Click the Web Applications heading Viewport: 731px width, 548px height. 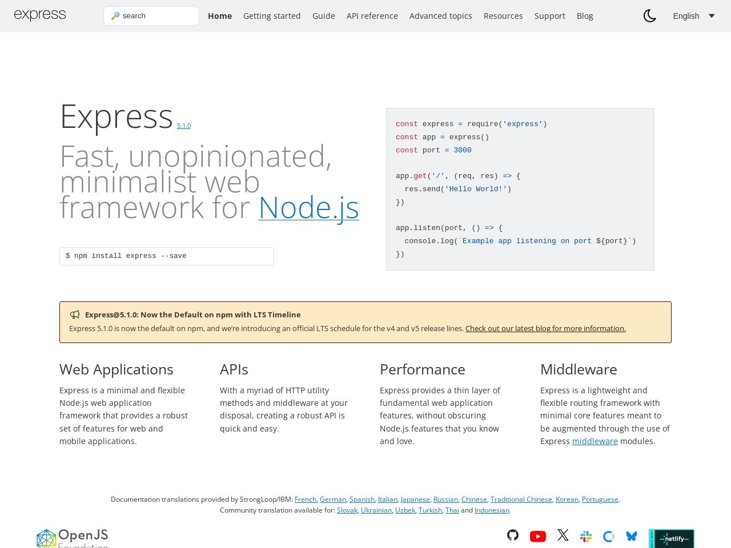tap(117, 369)
